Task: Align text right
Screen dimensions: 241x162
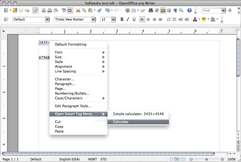Action: coord(154,19)
